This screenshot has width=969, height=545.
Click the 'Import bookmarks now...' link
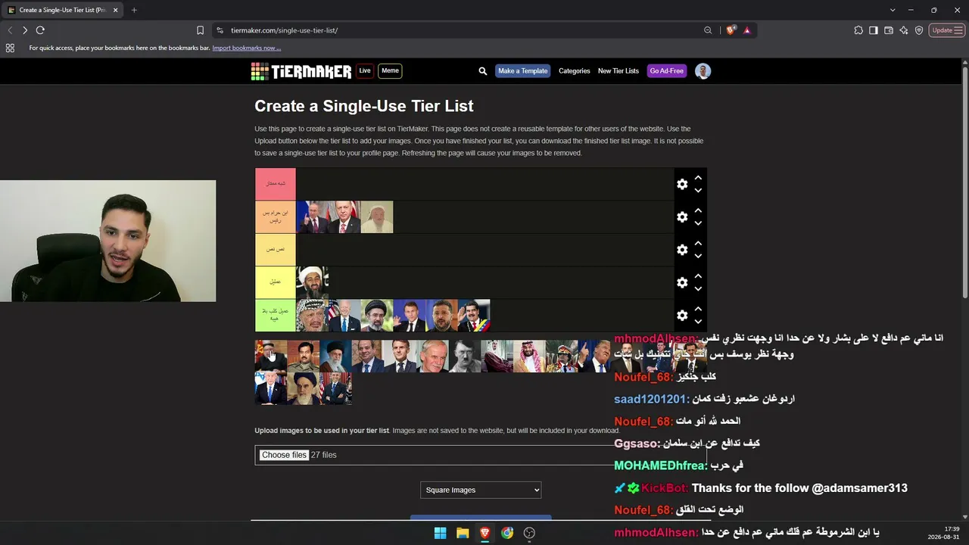click(247, 48)
